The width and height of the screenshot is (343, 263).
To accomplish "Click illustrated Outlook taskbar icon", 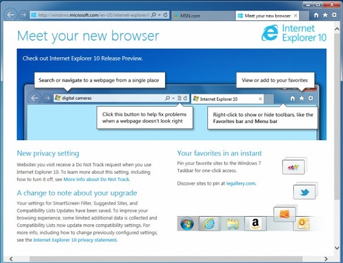I will click(304, 224).
